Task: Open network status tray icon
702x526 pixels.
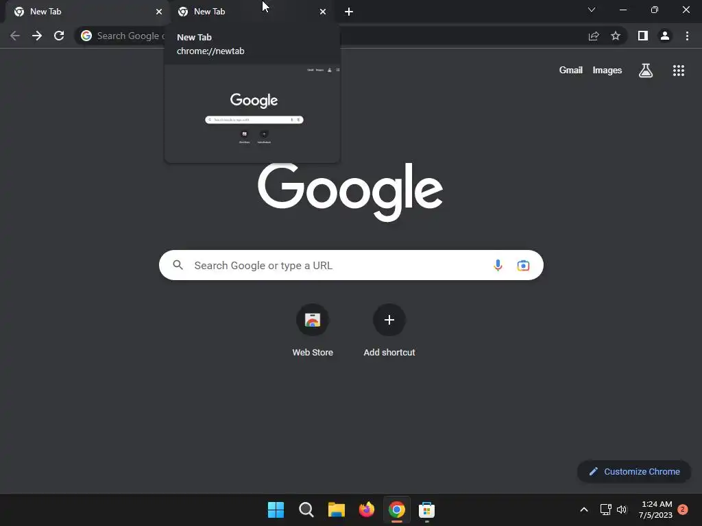Action: tap(606, 510)
